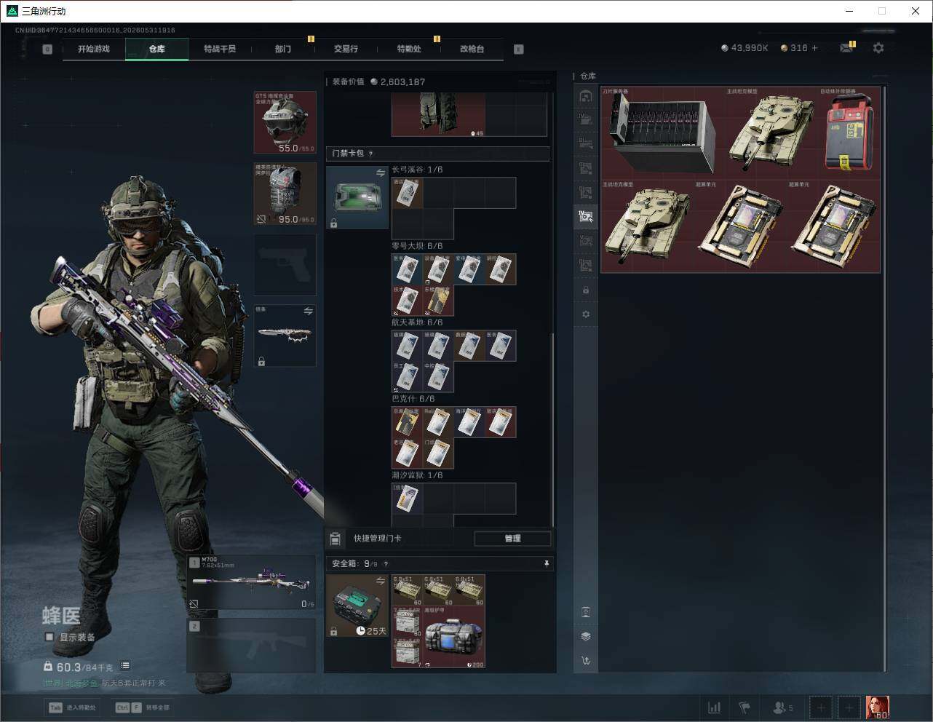The height and width of the screenshot is (722, 933).
Task: Select the keycard case container
Action: [357, 197]
